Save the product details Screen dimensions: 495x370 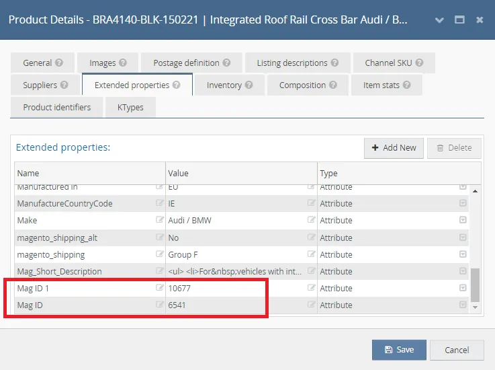[x=399, y=350]
